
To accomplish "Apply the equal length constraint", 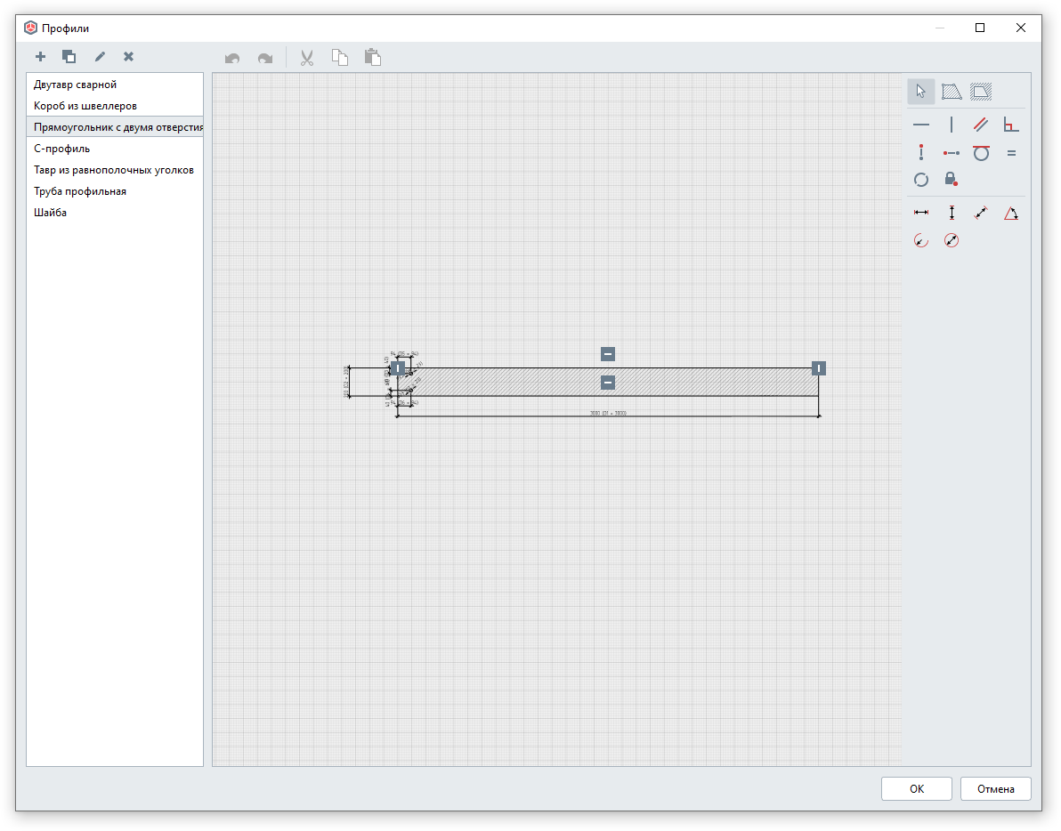I will pyautogui.click(x=1011, y=153).
